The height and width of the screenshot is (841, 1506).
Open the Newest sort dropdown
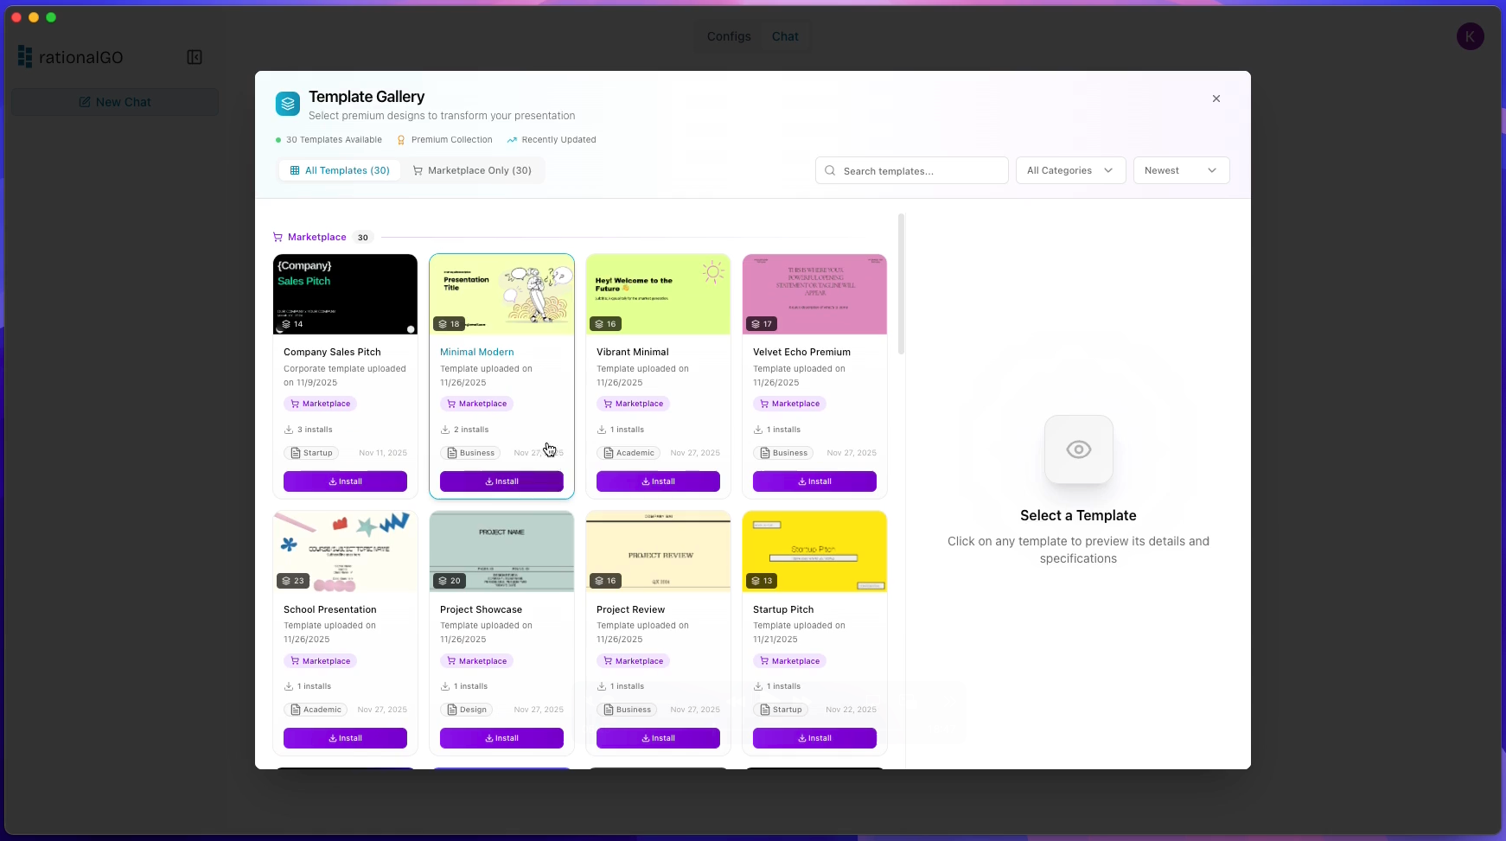(x=1181, y=170)
